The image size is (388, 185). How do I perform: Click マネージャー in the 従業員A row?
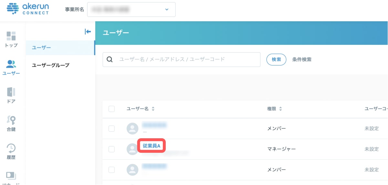281,149
